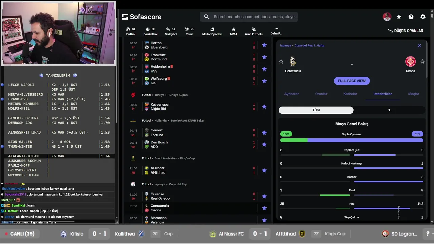Toggle favorite star for Heidenheim-HSV match
The height and width of the screenshot is (244, 434).
[x=264, y=69]
